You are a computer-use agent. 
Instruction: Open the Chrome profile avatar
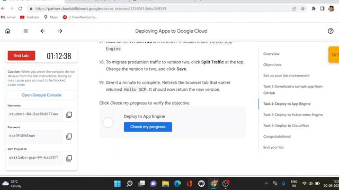[331, 8]
